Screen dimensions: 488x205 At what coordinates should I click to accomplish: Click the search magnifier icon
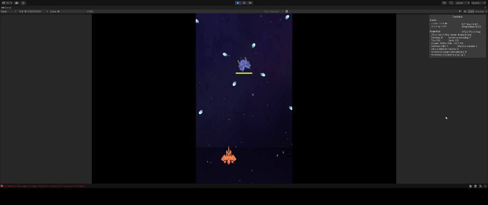click(x=451, y=3)
